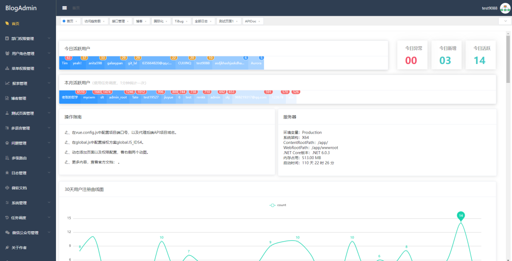Click the 微信公众号管理 WeChat icon
Image resolution: width=512 pixels, height=261 pixels.
[x=7, y=233]
